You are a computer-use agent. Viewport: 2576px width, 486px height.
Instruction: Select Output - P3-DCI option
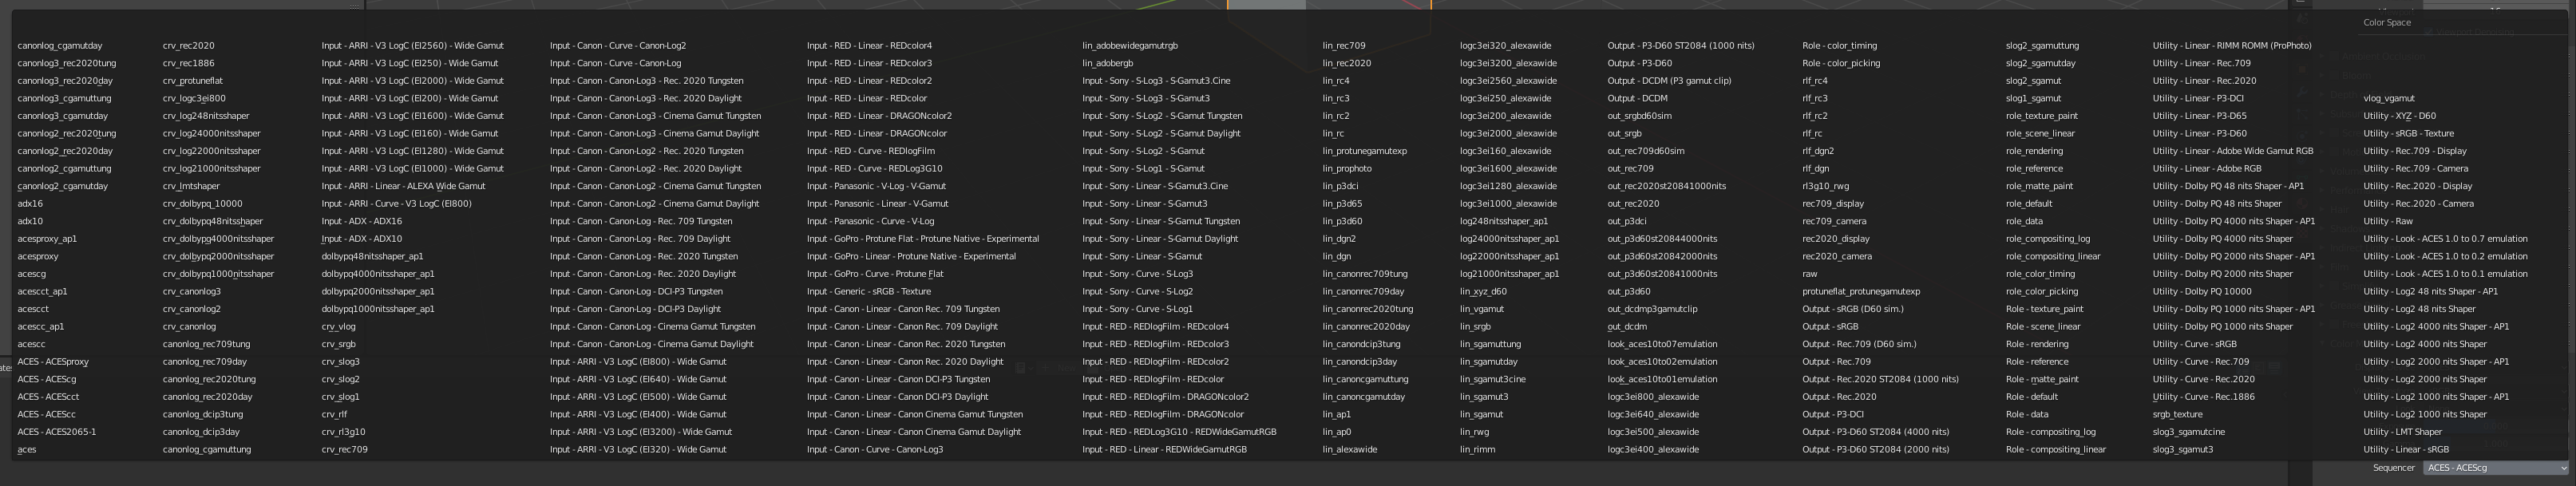point(1832,414)
